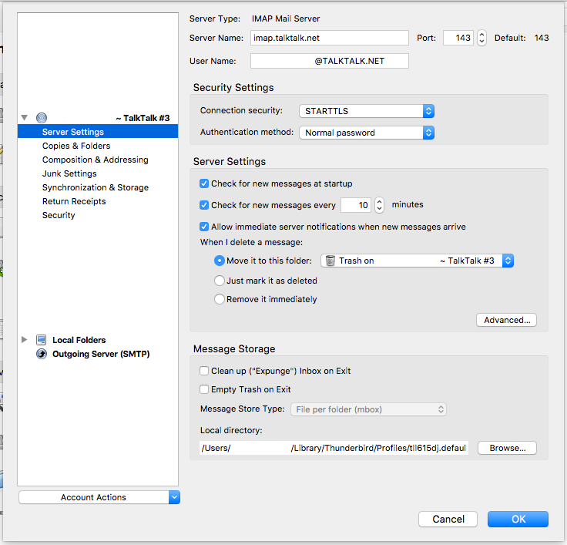The height and width of the screenshot is (545, 567).
Task: Click the Advanced... button
Action: pos(506,320)
